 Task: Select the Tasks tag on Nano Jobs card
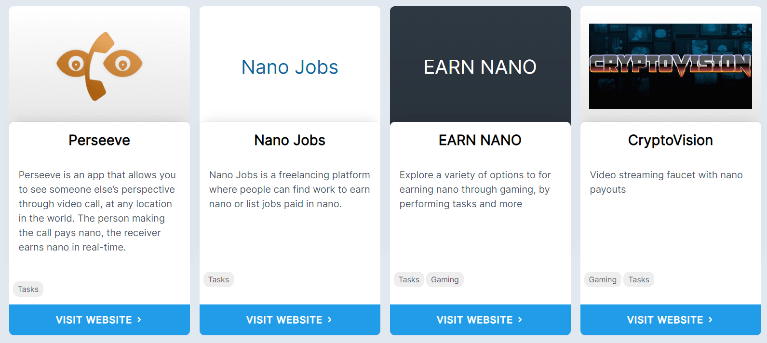click(218, 279)
